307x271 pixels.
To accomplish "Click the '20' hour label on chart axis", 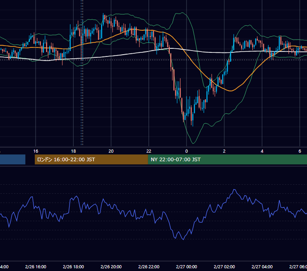I will pyautogui.click(x=111, y=151).
